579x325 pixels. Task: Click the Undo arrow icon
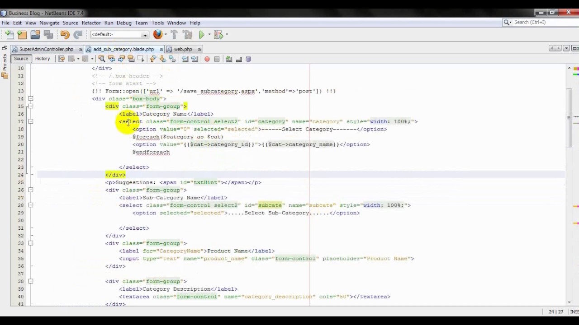tap(65, 35)
